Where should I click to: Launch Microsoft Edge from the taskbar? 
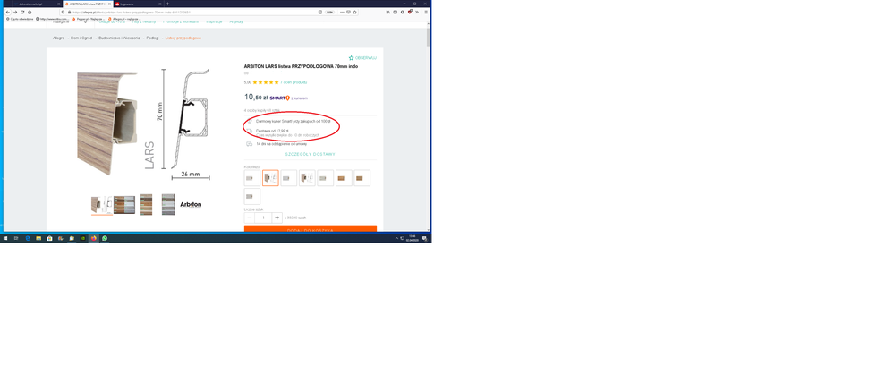tap(28, 238)
